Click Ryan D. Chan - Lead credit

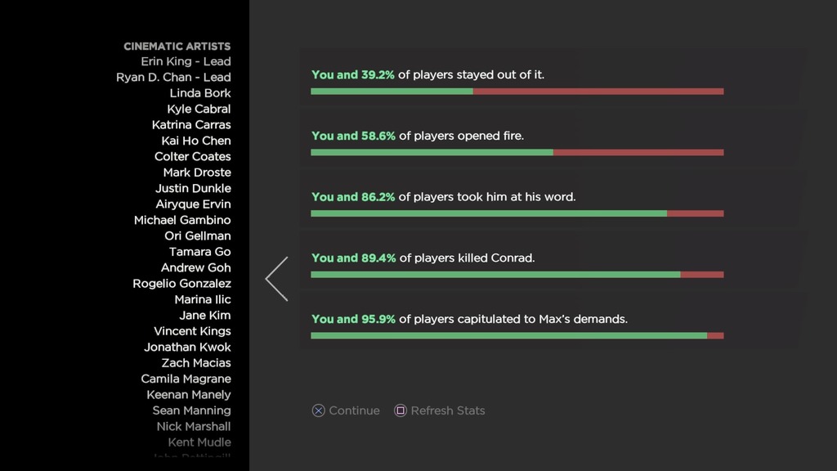click(173, 77)
